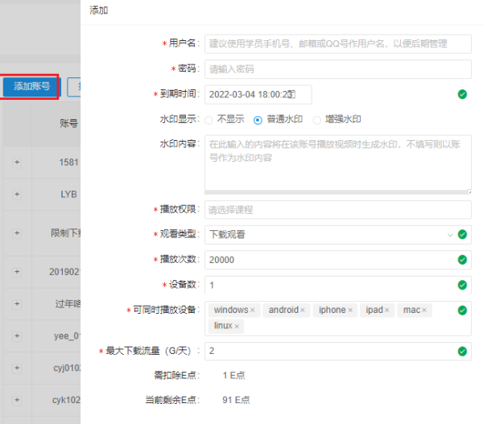483x424 pixels.
Task: Click the 账号 column header
Action: coord(68,124)
